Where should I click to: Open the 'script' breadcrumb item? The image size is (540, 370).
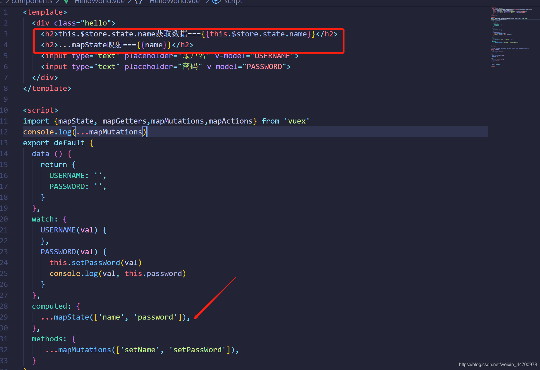tap(233, 2)
